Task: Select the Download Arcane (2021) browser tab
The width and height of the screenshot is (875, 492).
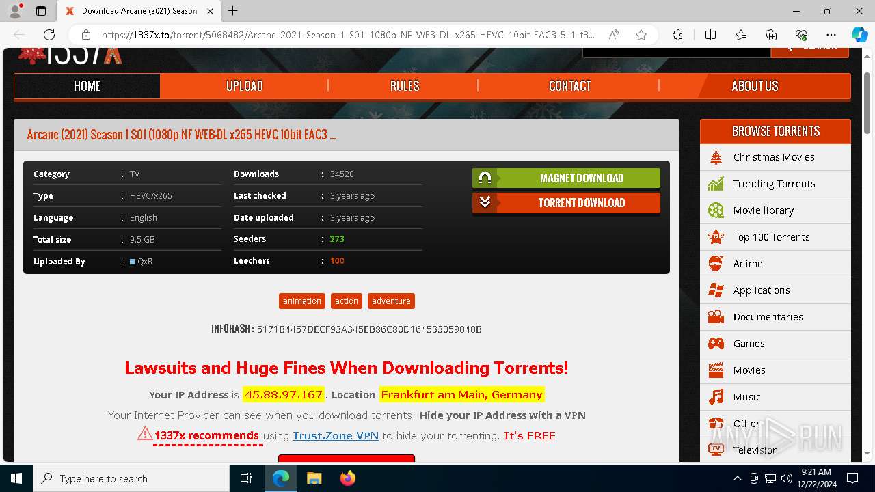Action: click(139, 11)
